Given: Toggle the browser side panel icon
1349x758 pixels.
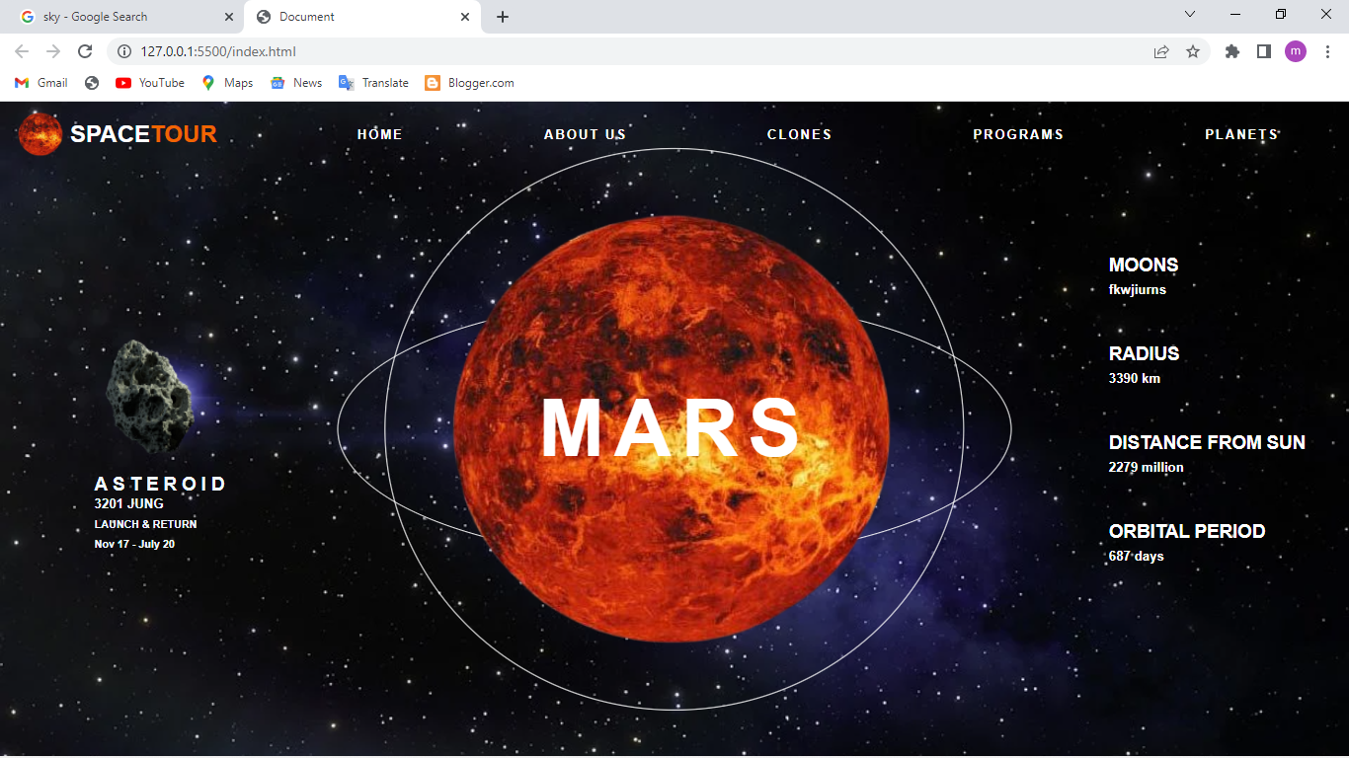Looking at the screenshot, I should [1263, 51].
